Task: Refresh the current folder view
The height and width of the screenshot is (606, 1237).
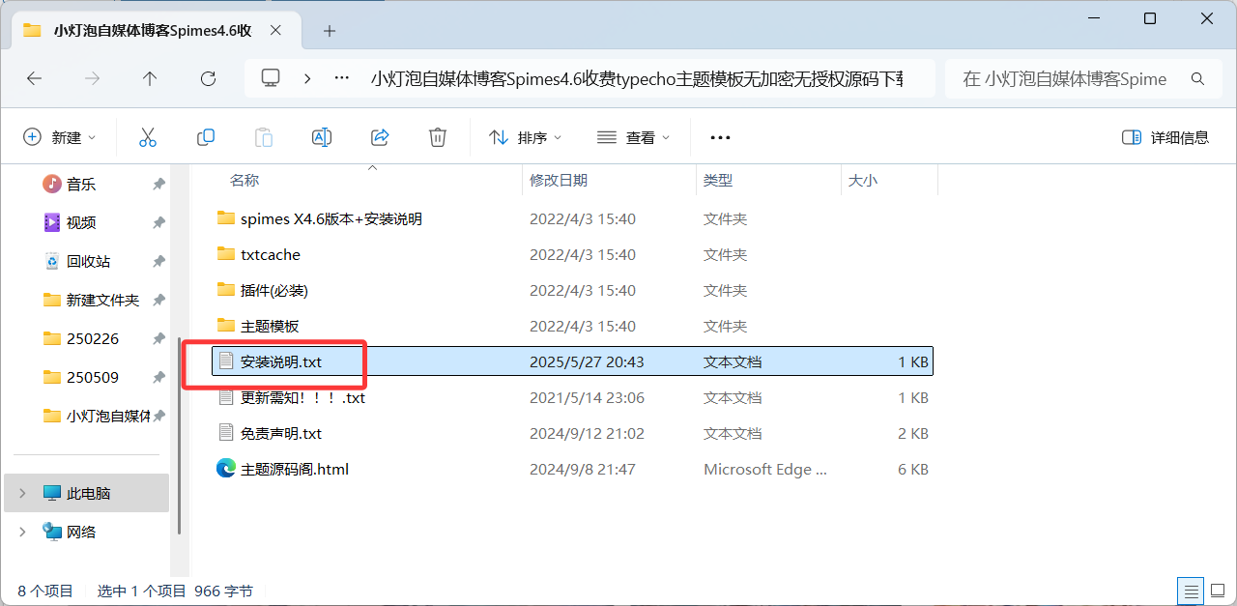Action: pyautogui.click(x=208, y=78)
